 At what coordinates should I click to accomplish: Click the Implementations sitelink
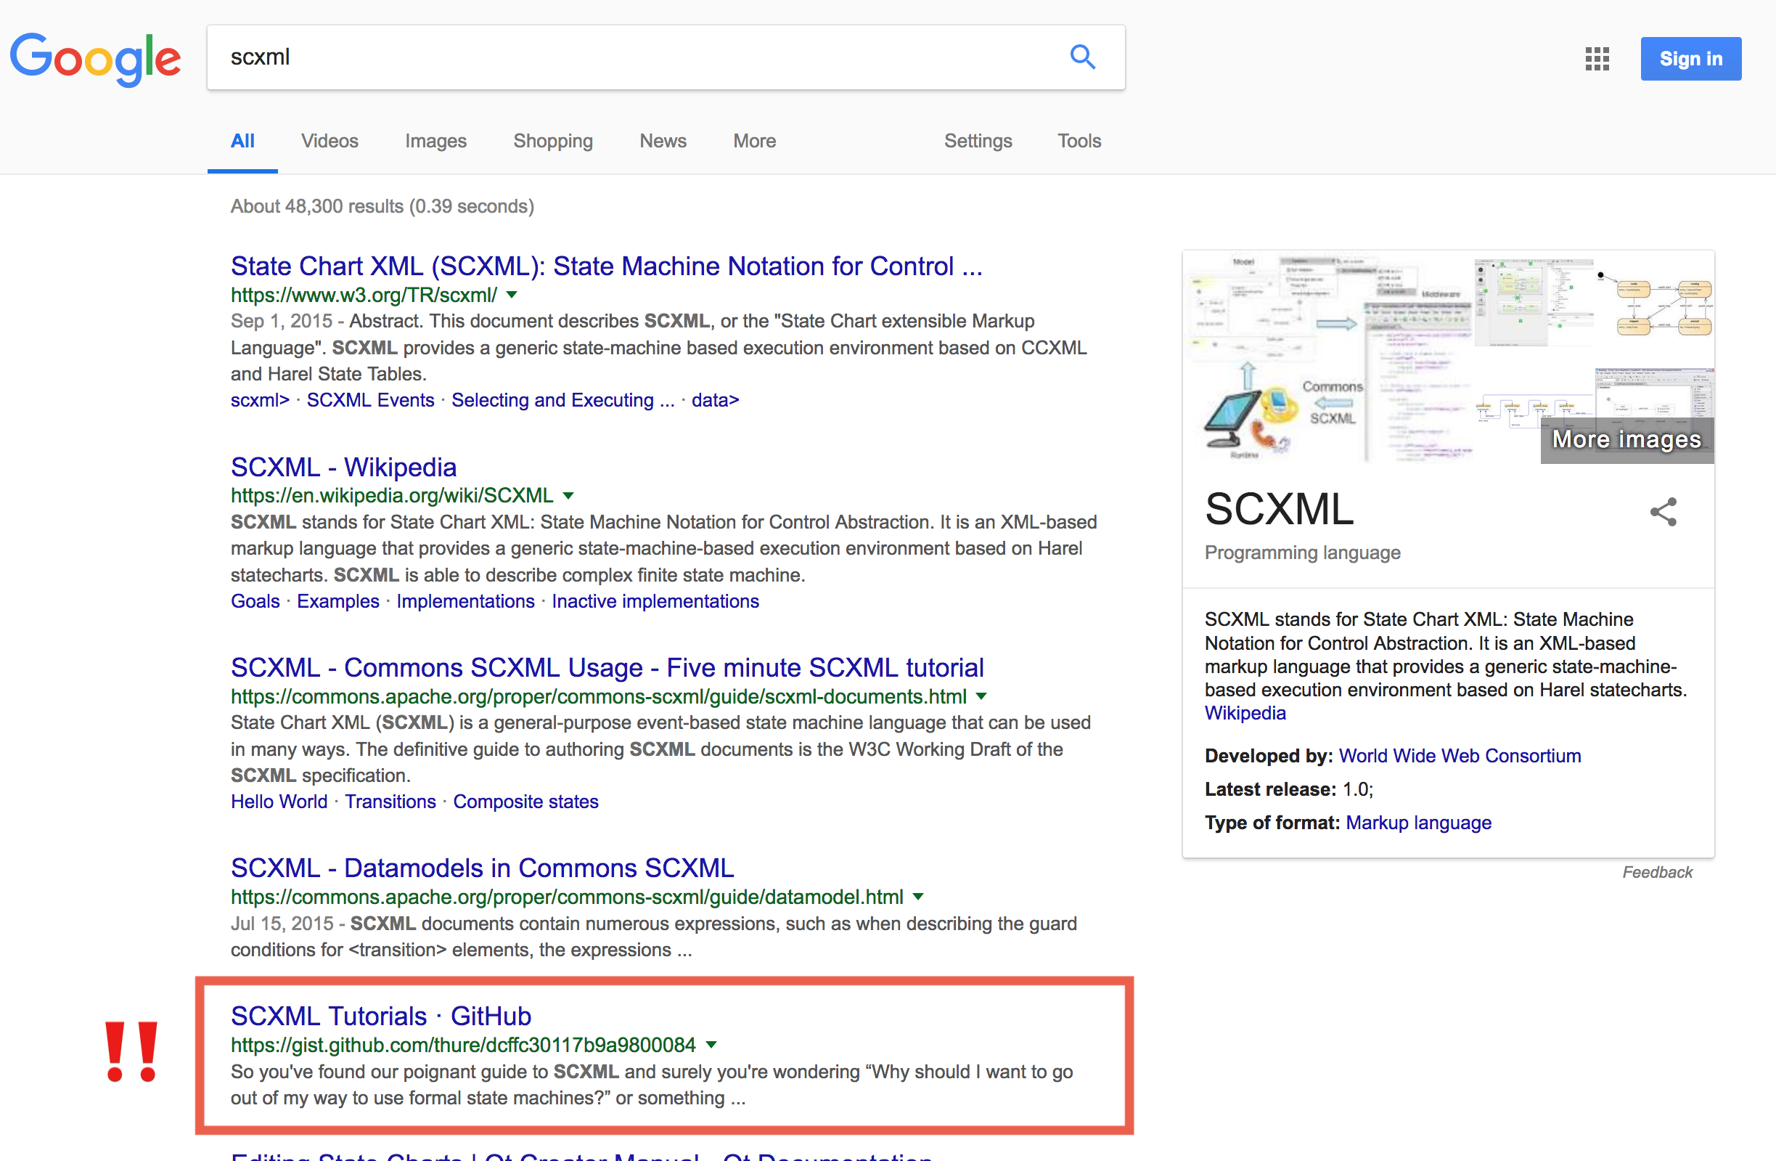pyautogui.click(x=466, y=601)
